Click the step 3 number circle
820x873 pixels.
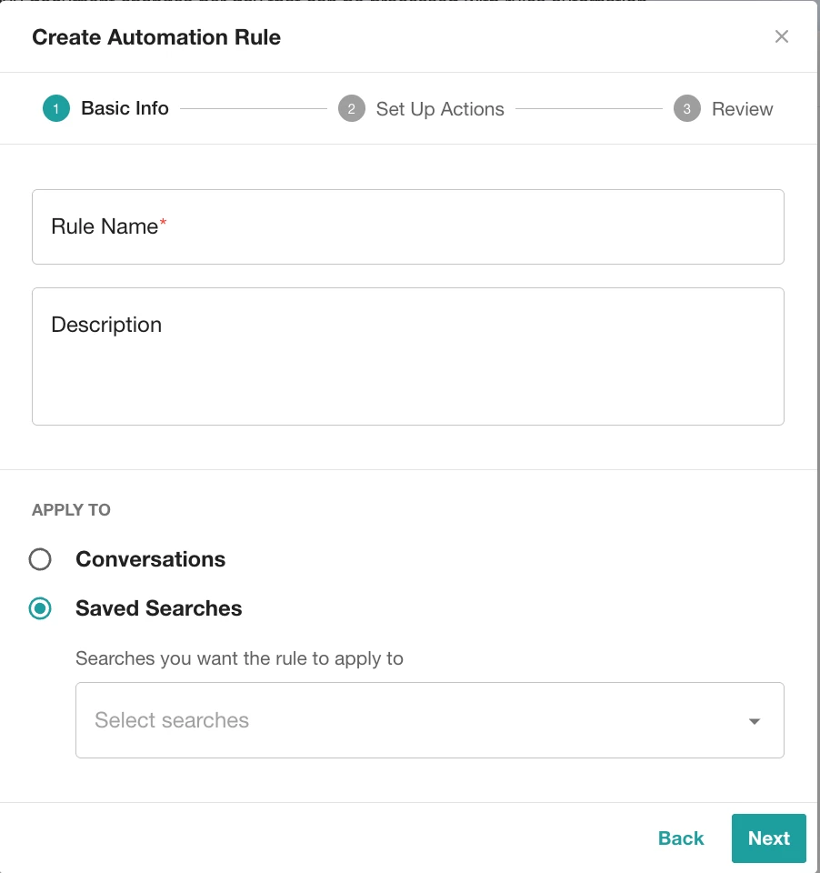click(686, 109)
